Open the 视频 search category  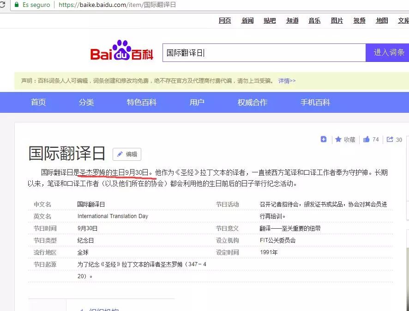click(359, 20)
